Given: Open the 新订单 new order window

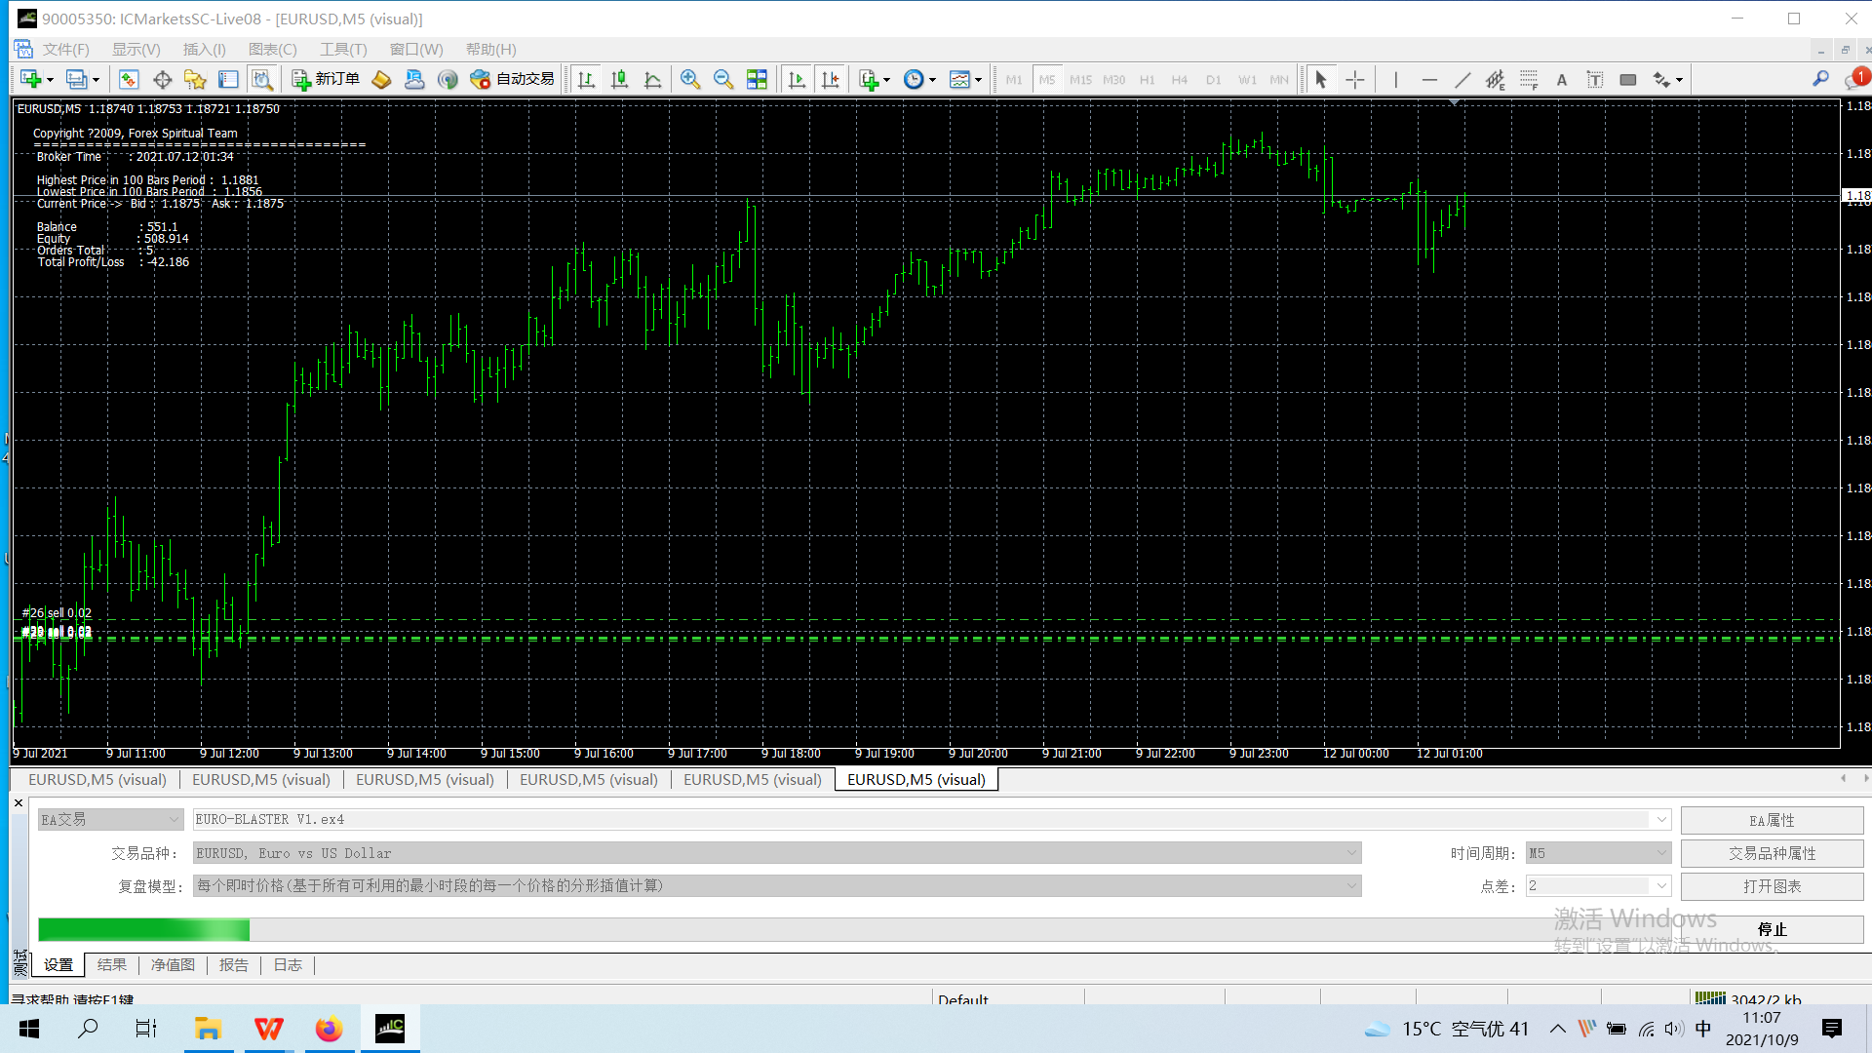Looking at the screenshot, I should coord(327,80).
